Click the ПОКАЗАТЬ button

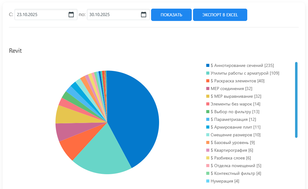[x=171, y=15]
